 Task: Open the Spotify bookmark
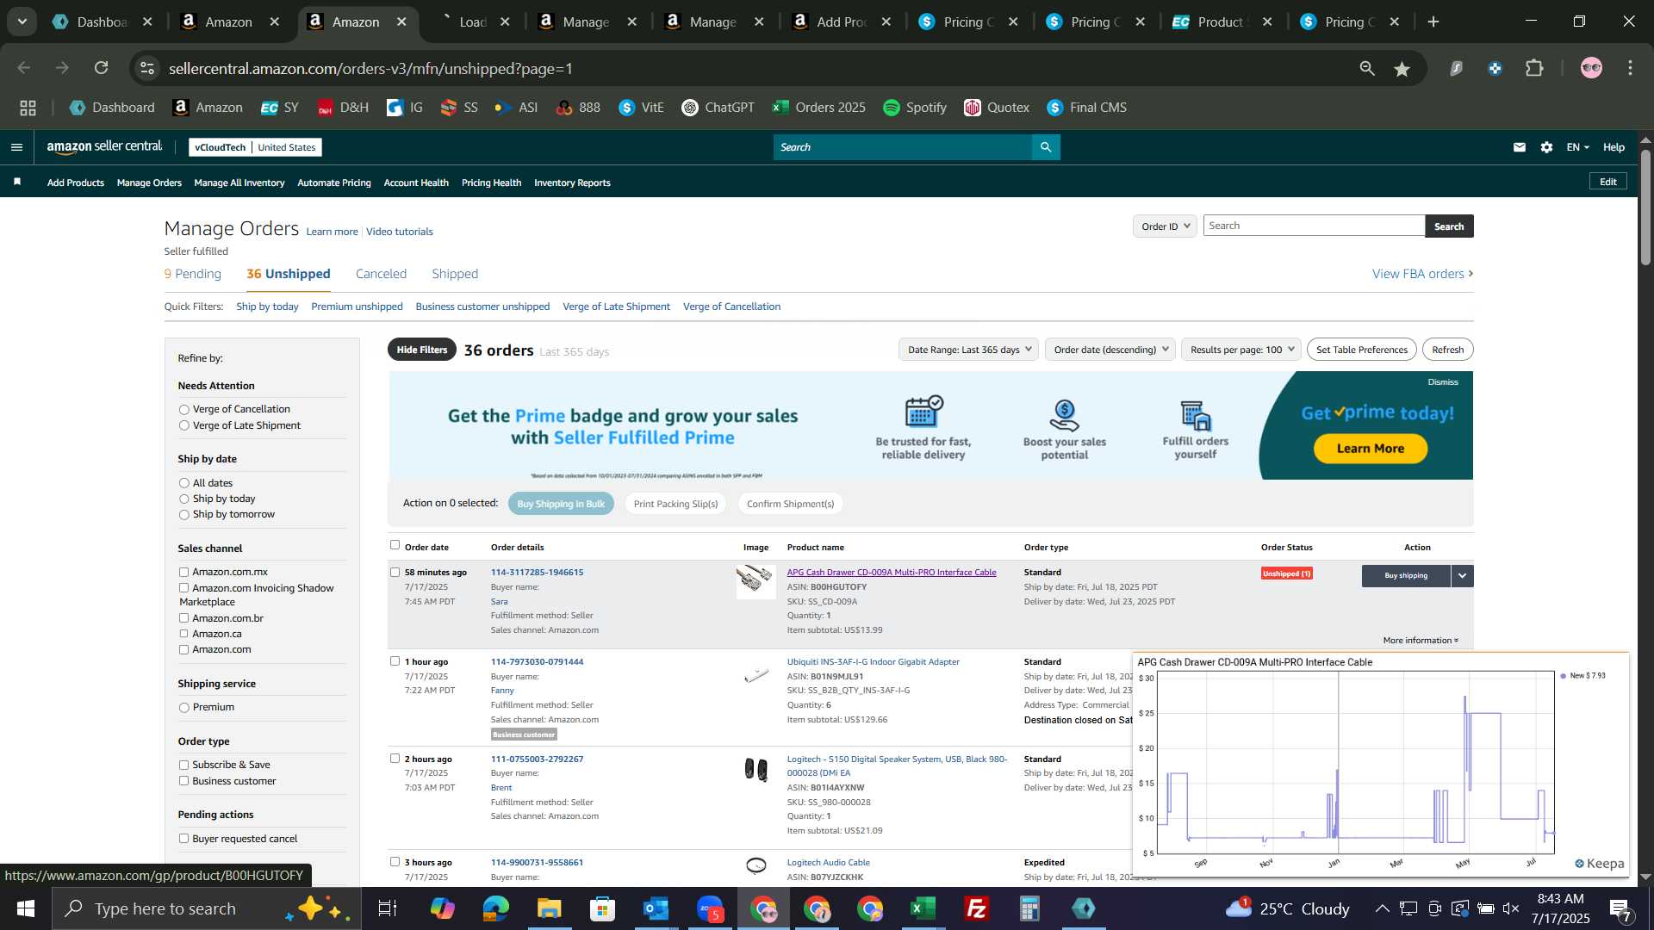click(915, 108)
